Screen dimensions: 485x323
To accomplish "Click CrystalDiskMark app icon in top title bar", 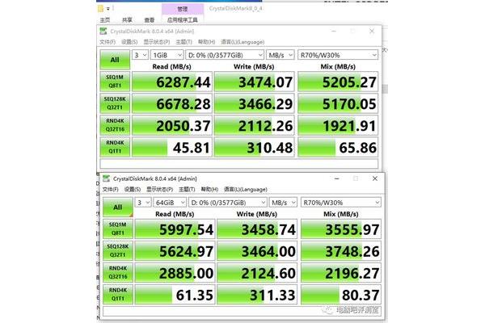I will click(x=103, y=31).
